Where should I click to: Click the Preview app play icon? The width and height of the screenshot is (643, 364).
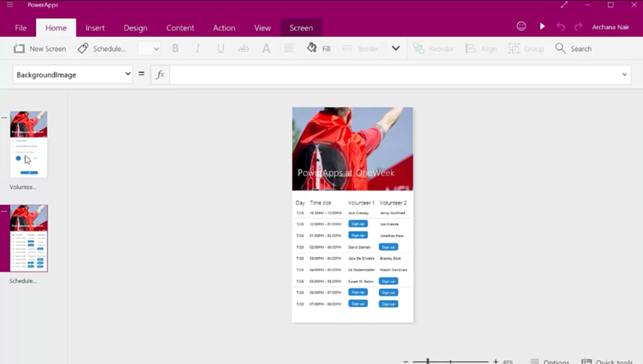pyautogui.click(x=542, y=26)
